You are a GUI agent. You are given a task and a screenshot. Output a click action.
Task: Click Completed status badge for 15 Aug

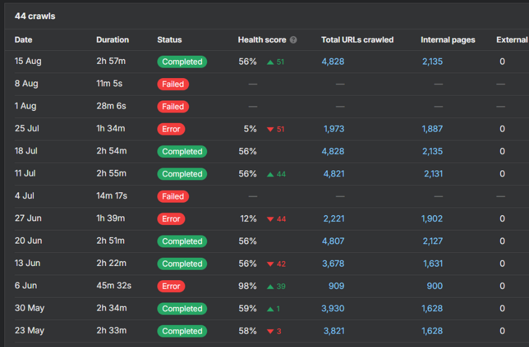182,61
